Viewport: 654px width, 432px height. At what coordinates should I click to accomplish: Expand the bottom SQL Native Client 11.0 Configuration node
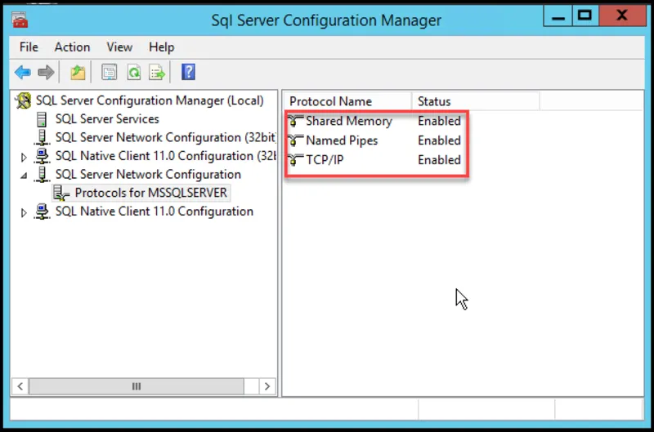tap(24, 212)
